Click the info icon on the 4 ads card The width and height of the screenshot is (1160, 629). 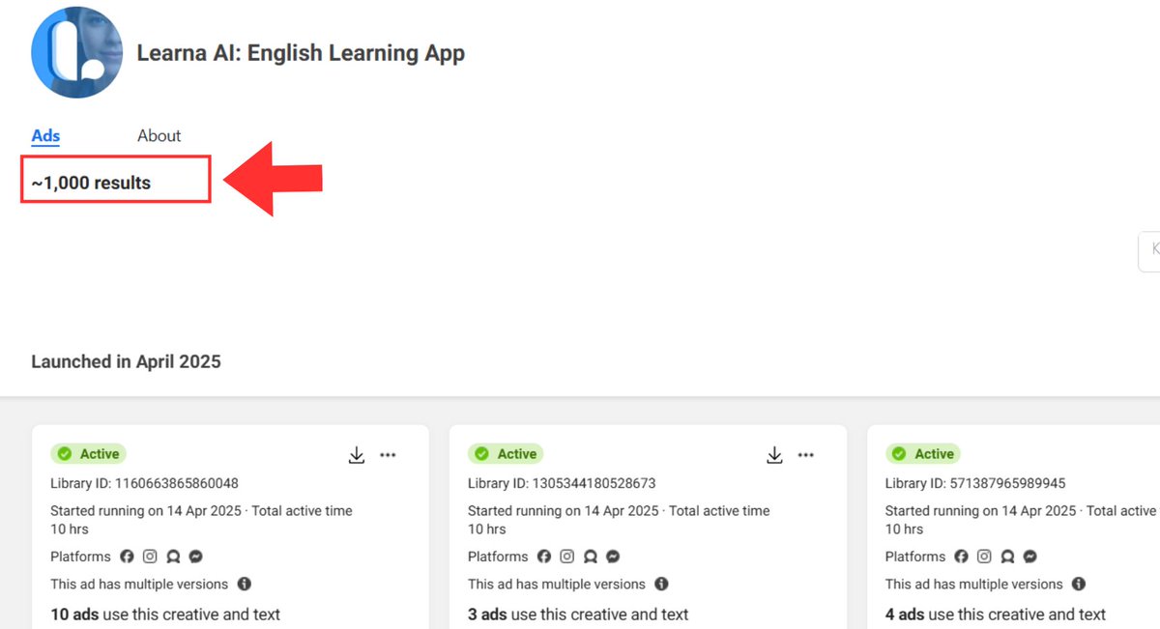tap(1079, 584)
